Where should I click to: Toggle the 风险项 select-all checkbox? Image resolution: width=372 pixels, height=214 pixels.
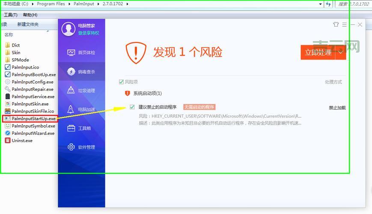click(121, 82)
